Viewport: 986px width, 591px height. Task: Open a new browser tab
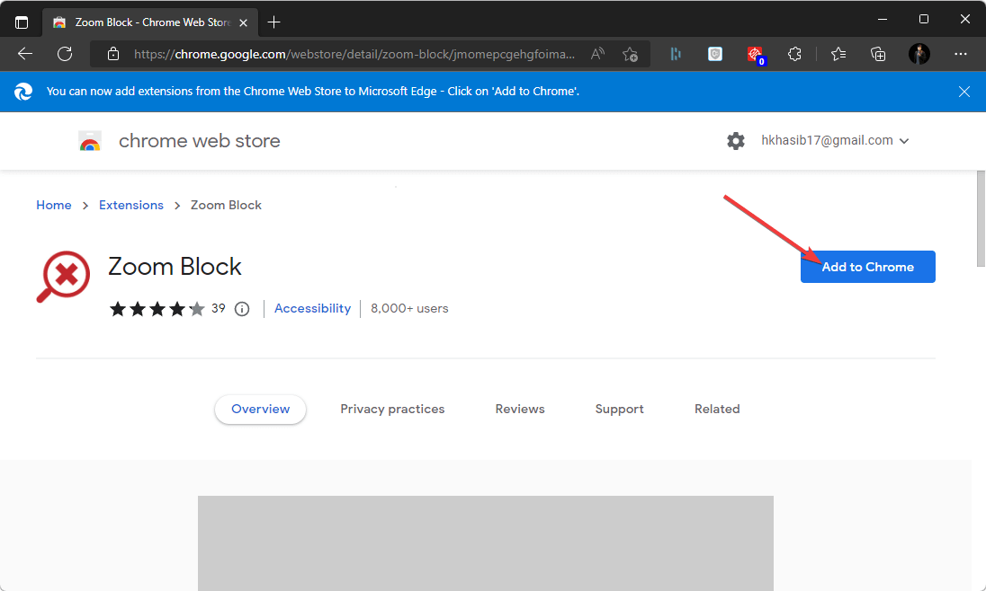pos(273,22)
